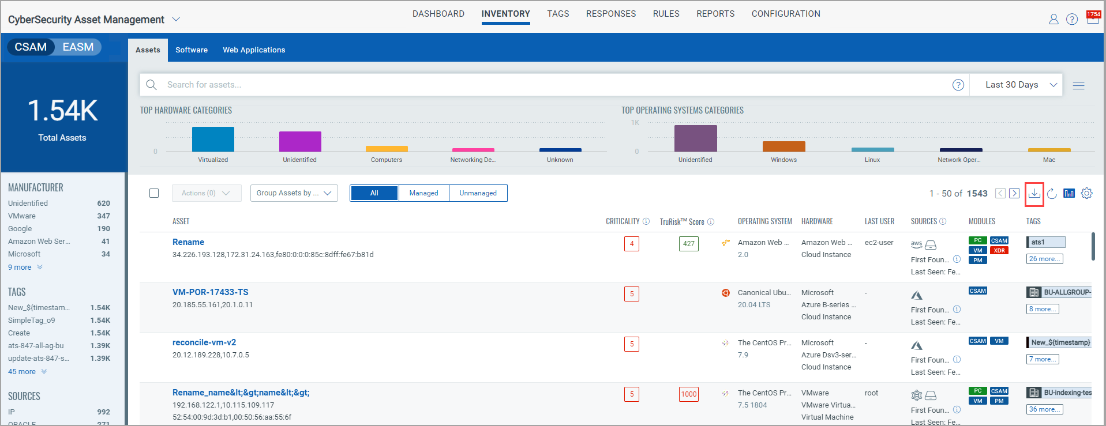Click the Sources column info icon
Viewport: 1106px width, 426px height.
pos(943,221)
